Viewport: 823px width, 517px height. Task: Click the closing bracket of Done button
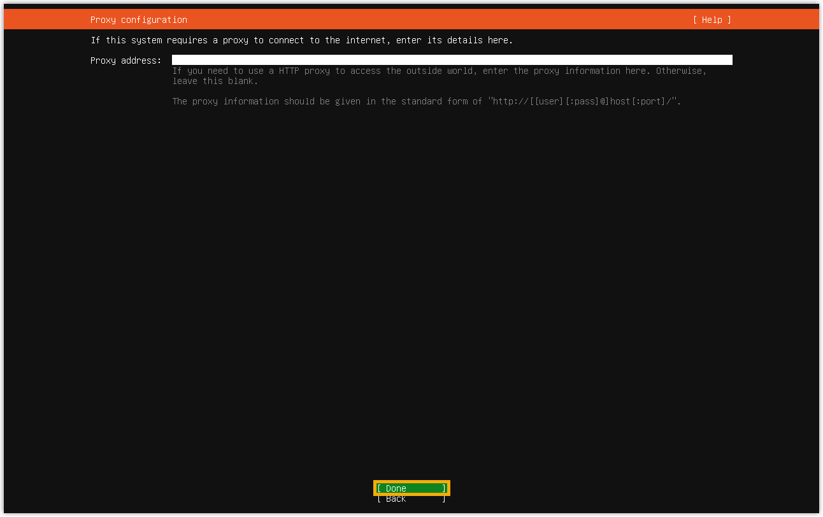pos(444,488)
